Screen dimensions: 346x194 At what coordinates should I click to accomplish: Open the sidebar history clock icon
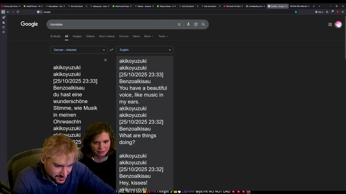pos(4,27)
